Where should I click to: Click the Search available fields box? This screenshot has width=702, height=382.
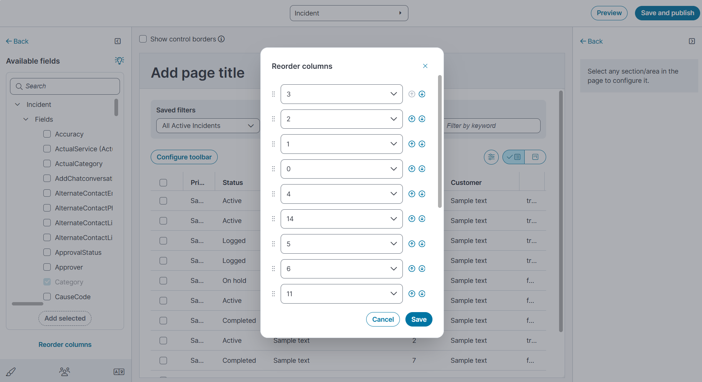coord(65,86)
